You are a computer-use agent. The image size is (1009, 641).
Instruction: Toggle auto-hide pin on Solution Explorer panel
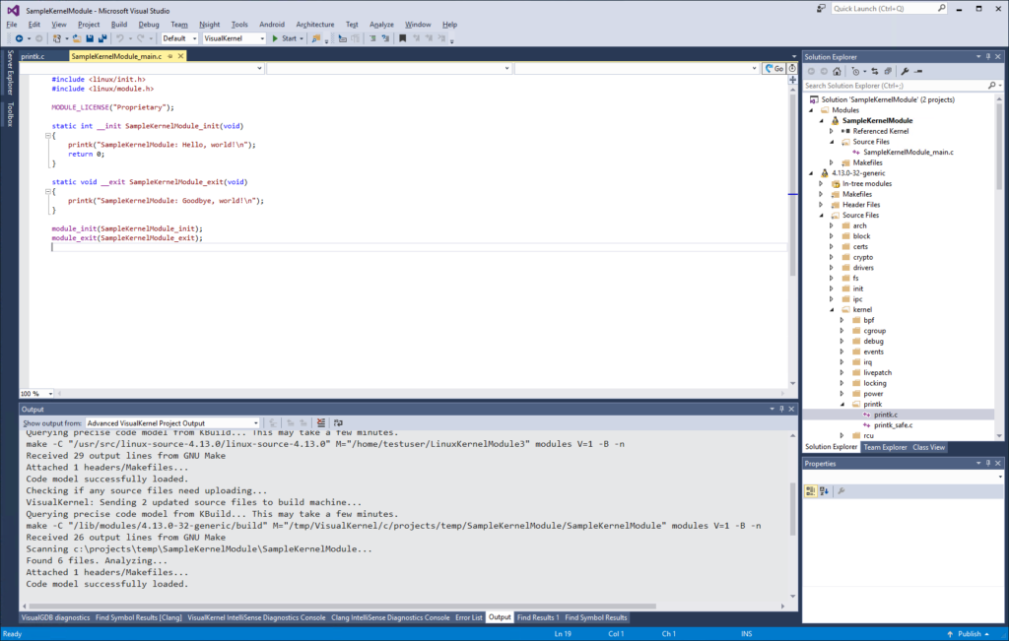(988, 56)
